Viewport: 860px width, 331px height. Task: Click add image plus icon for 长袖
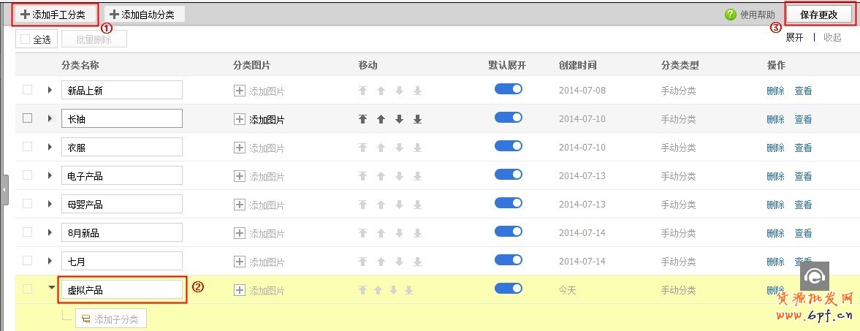tap(240, 119)
